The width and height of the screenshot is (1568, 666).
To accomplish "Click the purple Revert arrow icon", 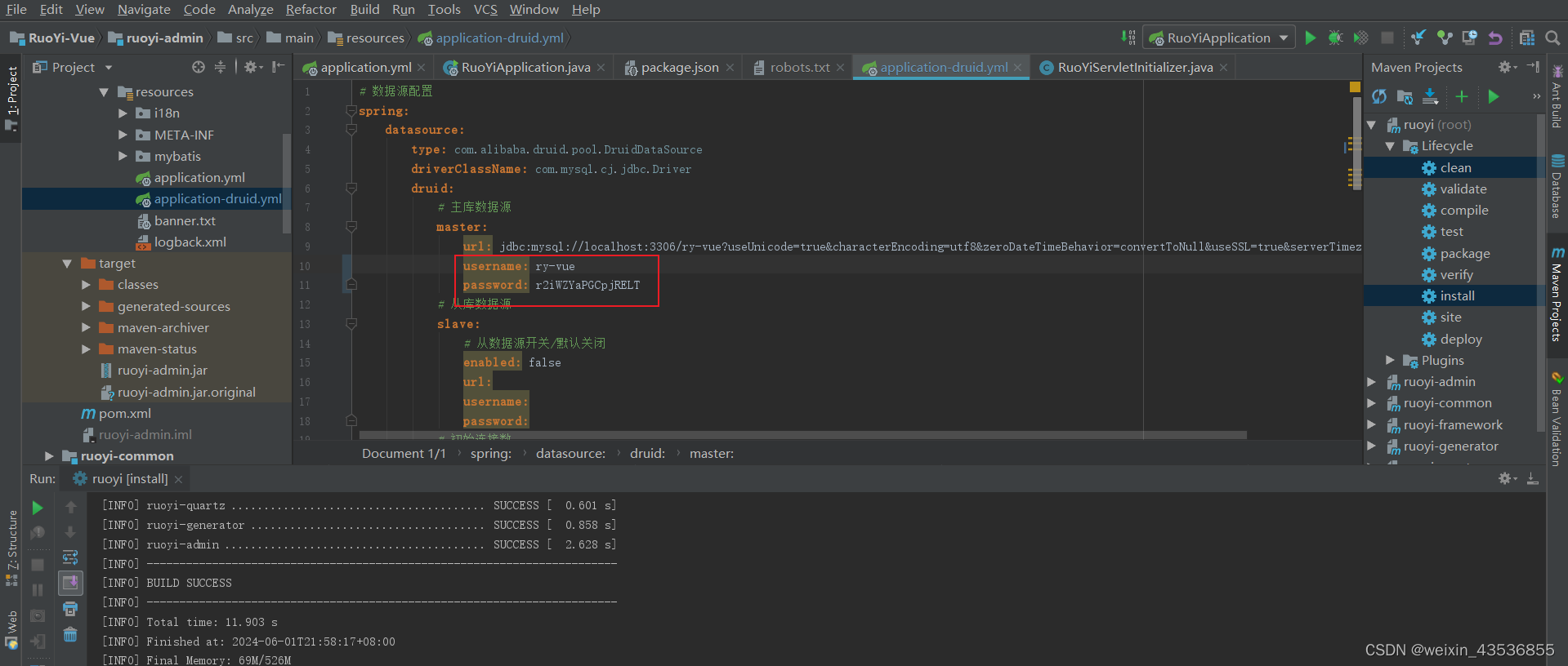I will (1495, 38).
